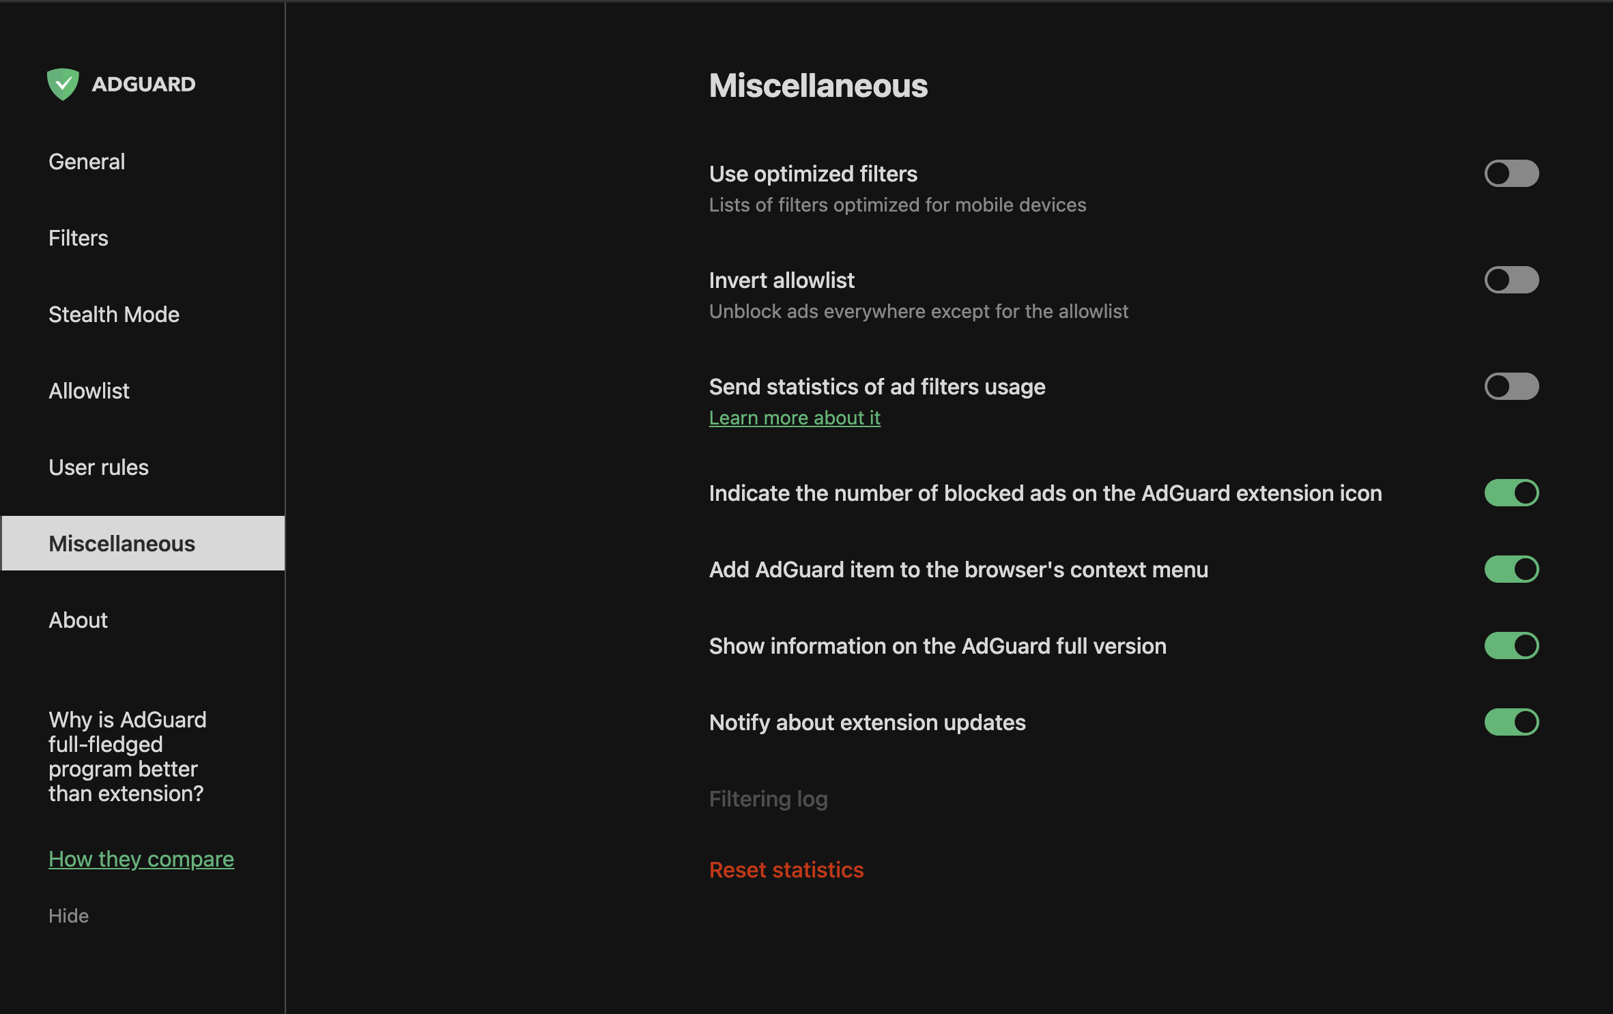Image resolution: width=1613 pixels, height=1014 pixels.
Task: Select How they compare link
Action: click(x=140, y=858)
